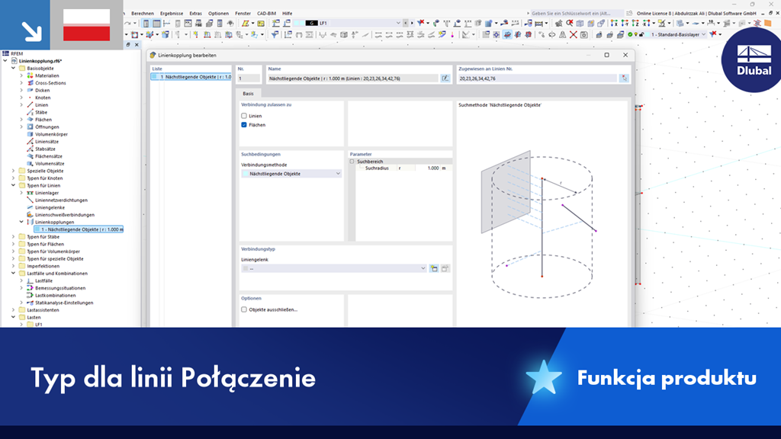Image resolution: width=781 pixels, height=439 pixels.
Task: Click the select lines icon beside assigned lines
Action: coord(624,79)
